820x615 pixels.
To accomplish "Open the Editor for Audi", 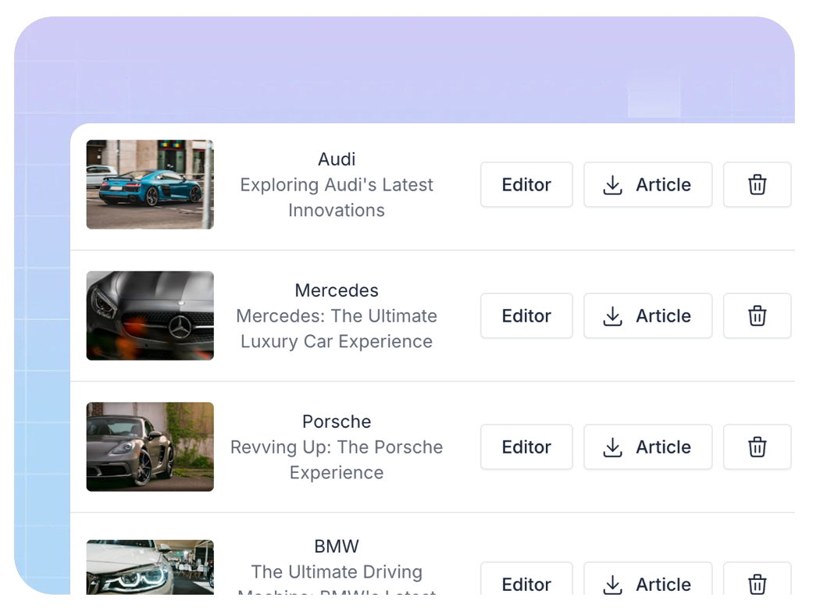I will click(x=526, y=185).
